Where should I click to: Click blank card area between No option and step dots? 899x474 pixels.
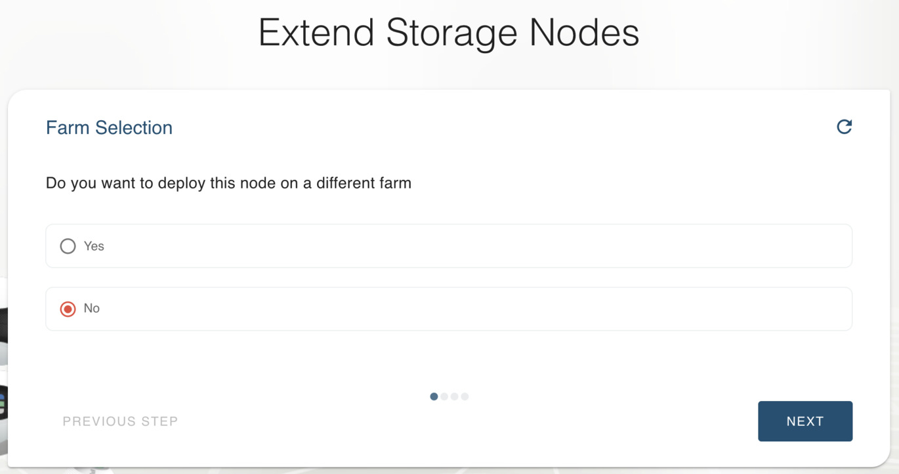(449, 361)
